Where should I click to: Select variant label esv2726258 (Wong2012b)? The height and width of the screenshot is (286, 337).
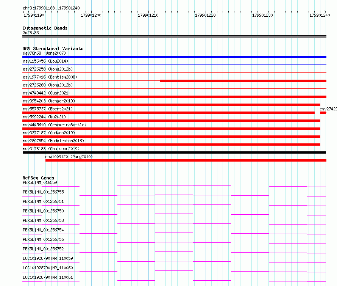pos(48,69)
